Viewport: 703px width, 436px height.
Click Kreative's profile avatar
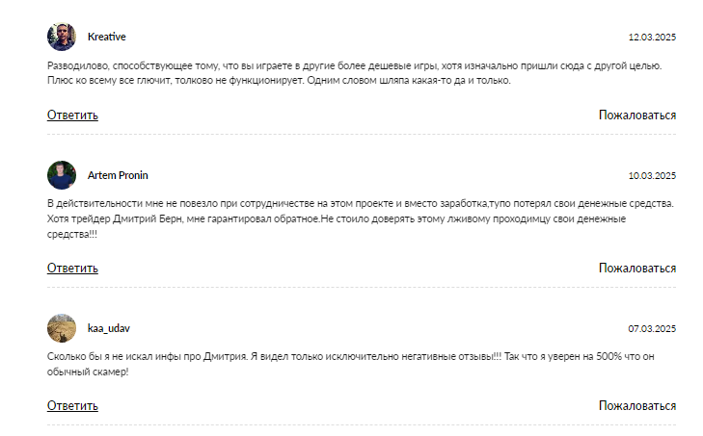(62, 37)
